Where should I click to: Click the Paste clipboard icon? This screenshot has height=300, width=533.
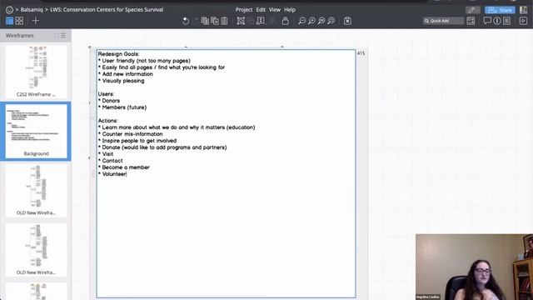pos(224,21)
